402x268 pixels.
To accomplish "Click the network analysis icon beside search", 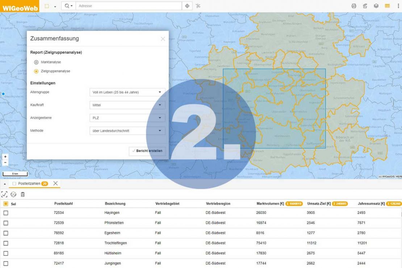I will point(198,6).
